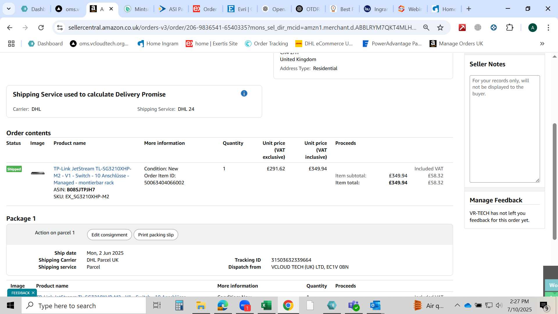Viewport: 558px width, 314px height.
Task: Open TP-Link JetStream product link
Action: [92, 176]
